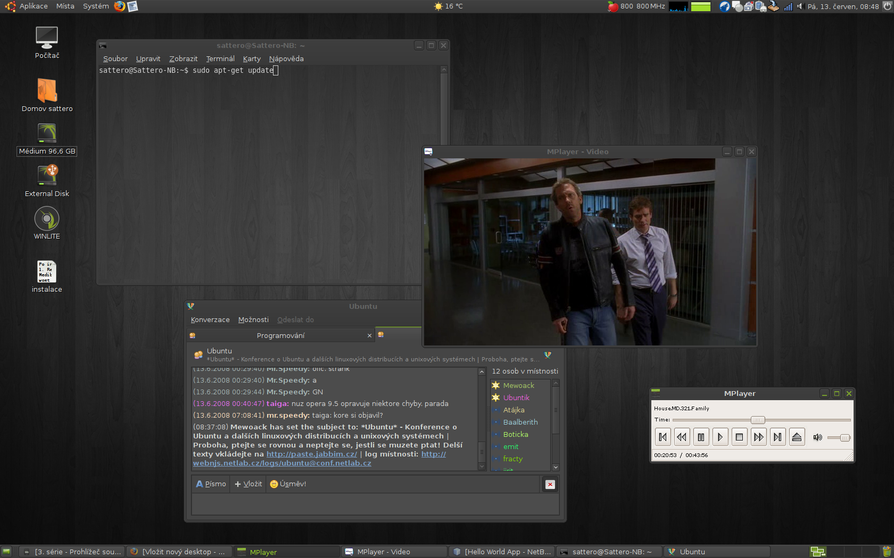Close the Programování chat tab
The image size is (894, 558).
tap(369, 336)
